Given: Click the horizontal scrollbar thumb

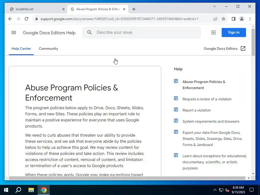Looking at the screenshot, I should 127,178.
